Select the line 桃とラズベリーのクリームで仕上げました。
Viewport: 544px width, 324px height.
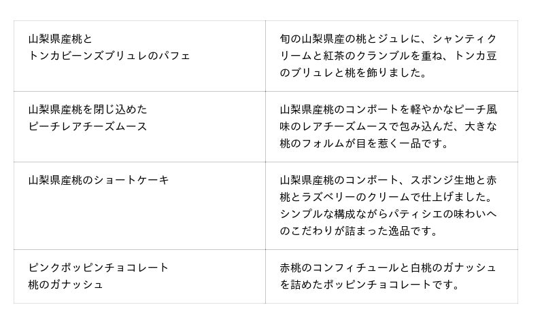click(386, 197)
